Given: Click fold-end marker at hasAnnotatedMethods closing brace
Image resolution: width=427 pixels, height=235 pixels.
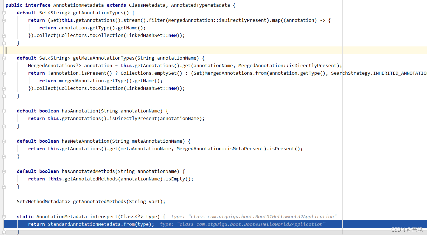Looking at the screenshot, I should point(4,187).
